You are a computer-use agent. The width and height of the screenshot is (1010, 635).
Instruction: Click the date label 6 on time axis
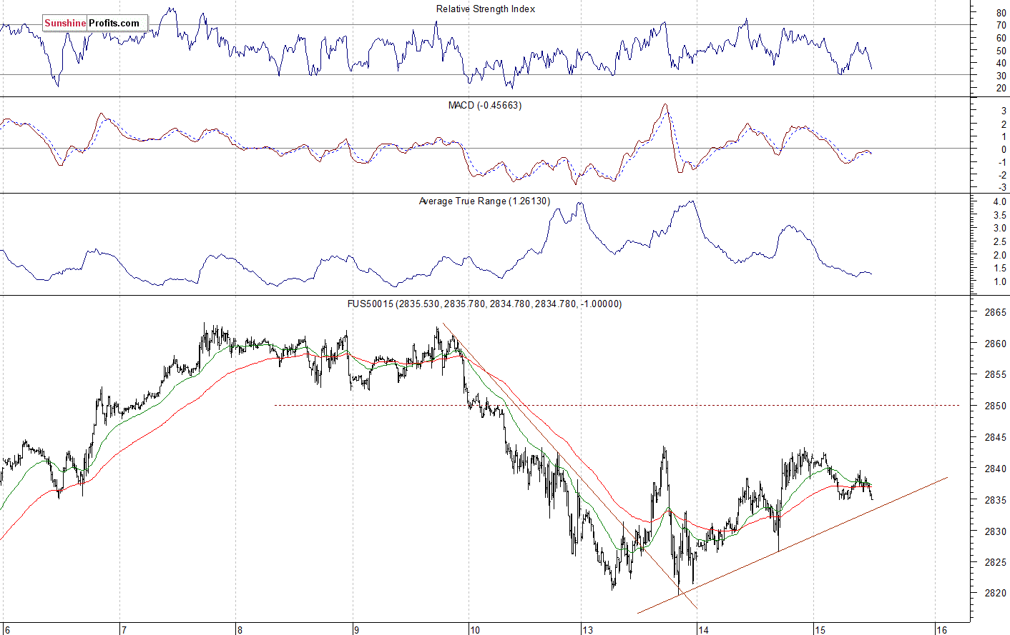pyautogui.click(x=6, y=629)
